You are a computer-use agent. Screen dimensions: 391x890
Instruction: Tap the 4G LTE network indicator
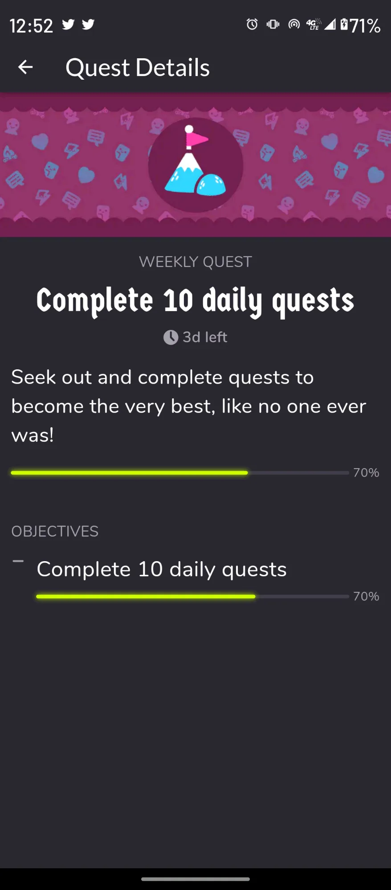(x=313, y=24)
